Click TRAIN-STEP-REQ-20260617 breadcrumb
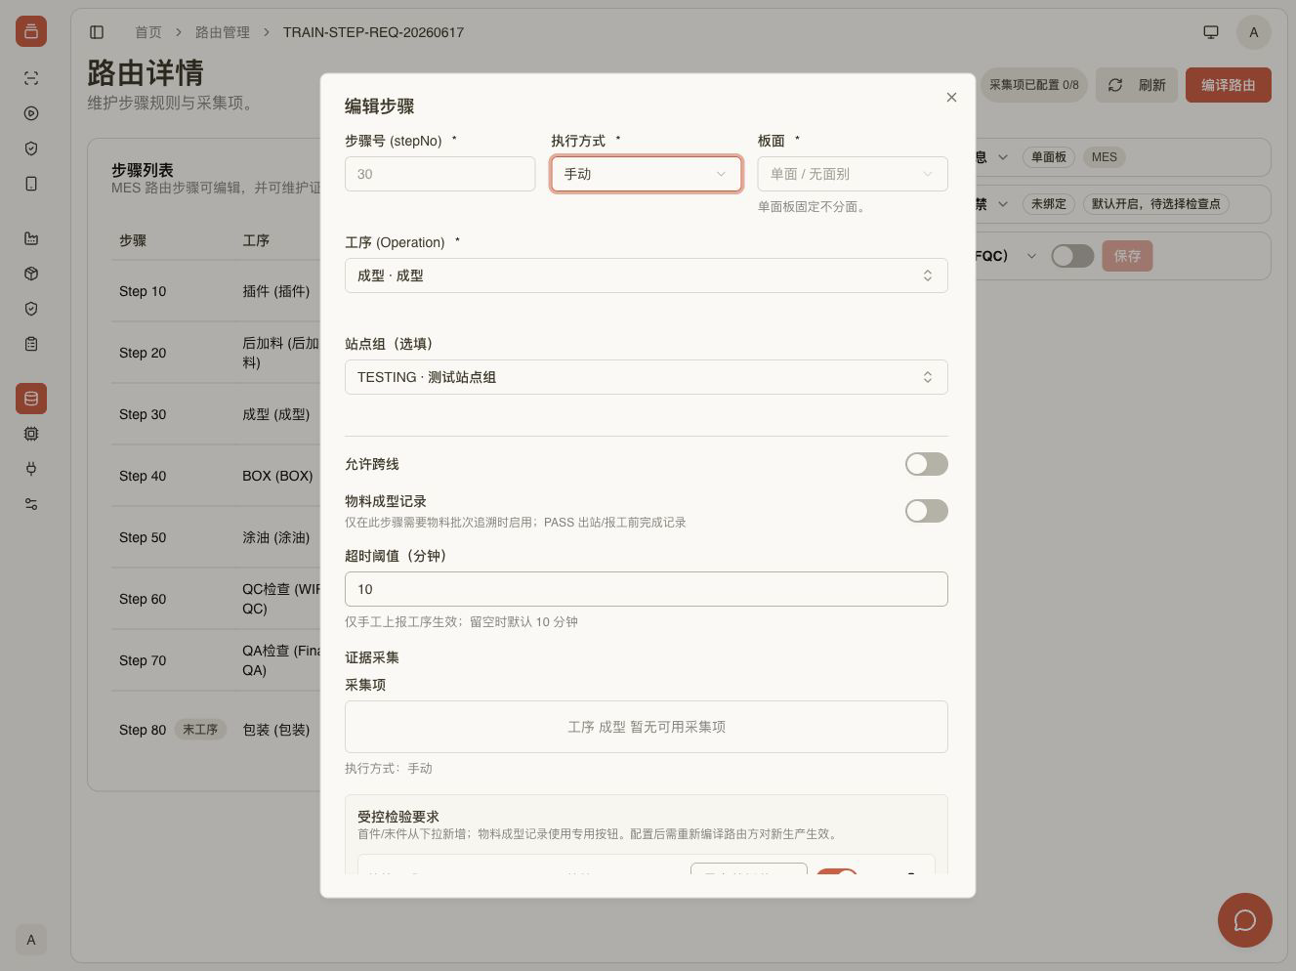The image size is (1296, 971). pyautogui.click(x=373, y=32)
